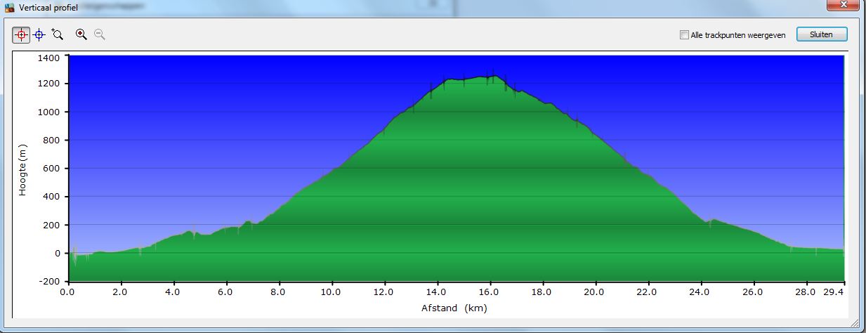
Task: Click the Verticaal profiel window title icon
Action: pyautogui.click(x=9, y=8)
